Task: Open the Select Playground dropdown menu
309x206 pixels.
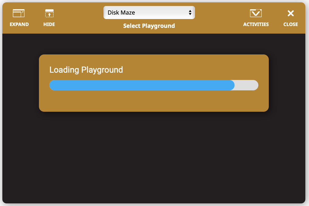Action: pos(149,12)
